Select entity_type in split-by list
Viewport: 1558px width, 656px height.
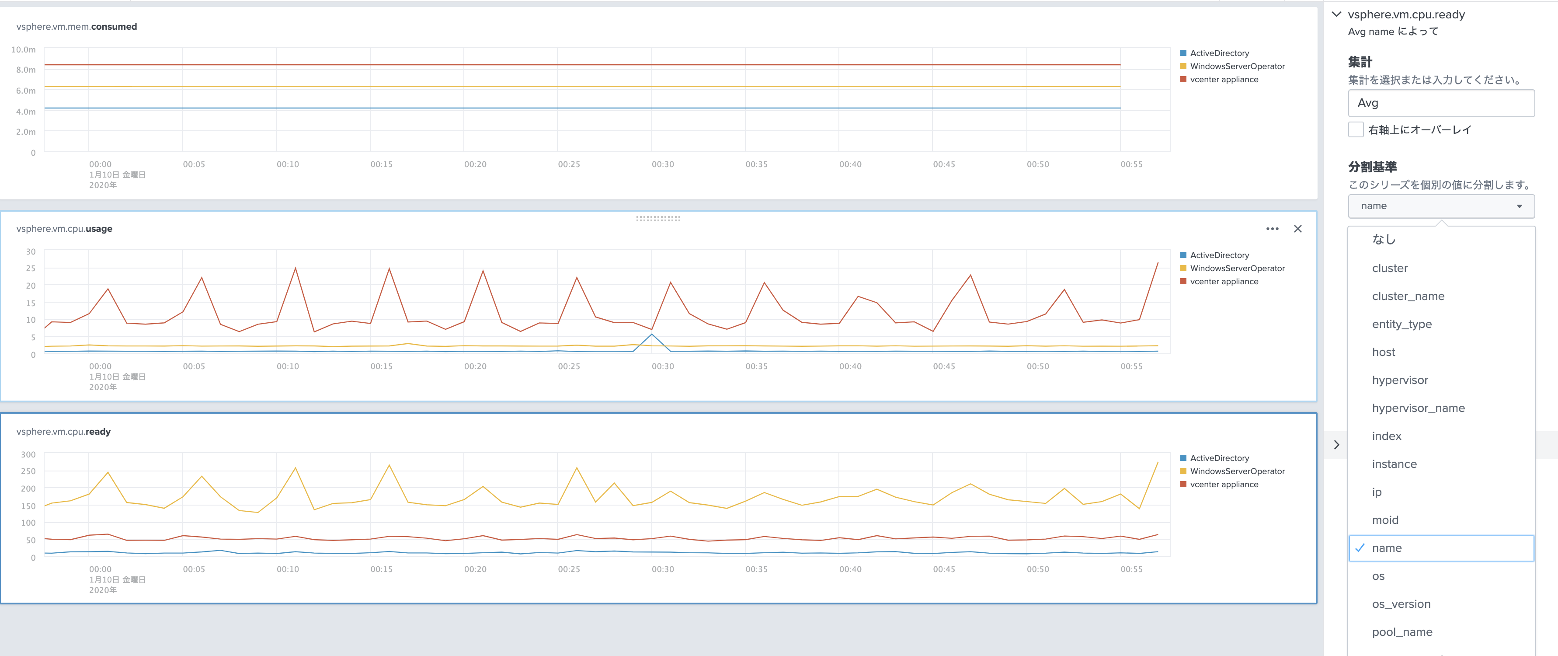click(1402, 325)
